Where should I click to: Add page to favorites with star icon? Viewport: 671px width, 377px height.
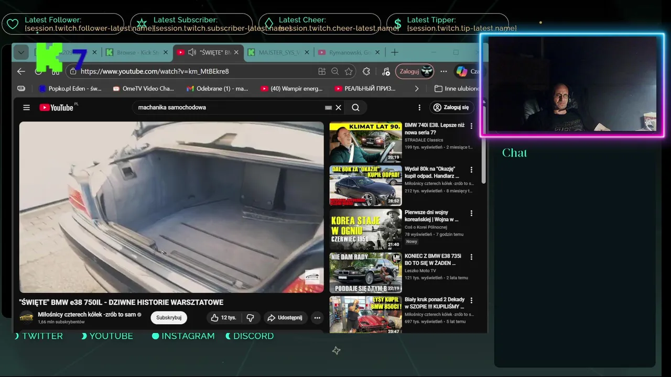[349, 72]
